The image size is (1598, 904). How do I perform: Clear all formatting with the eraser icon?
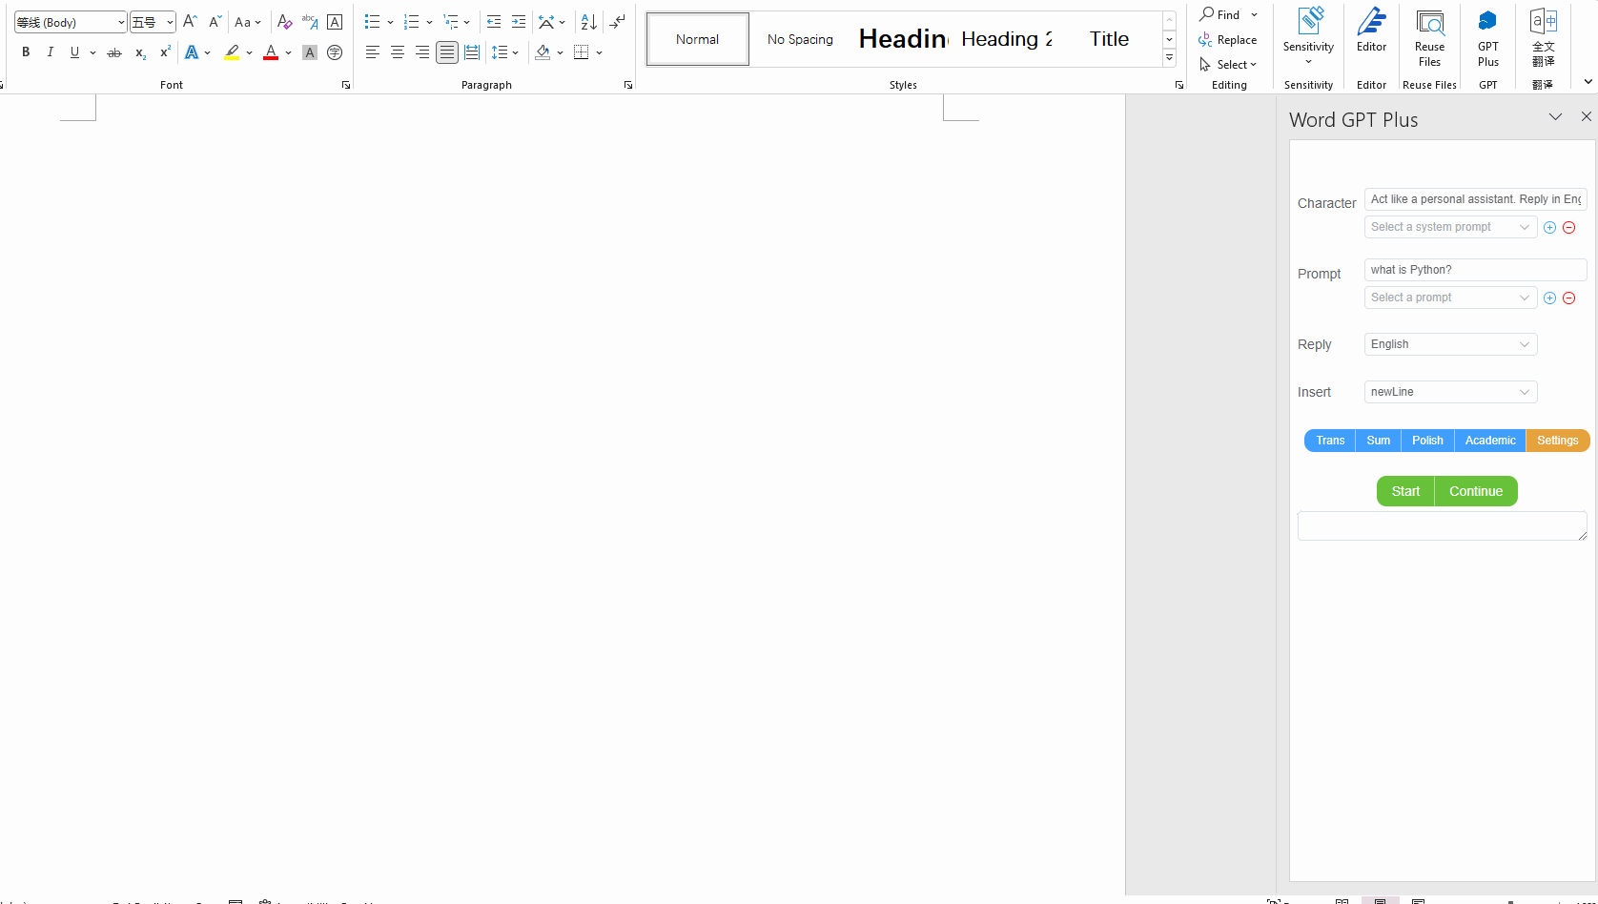tap(284, 22)
